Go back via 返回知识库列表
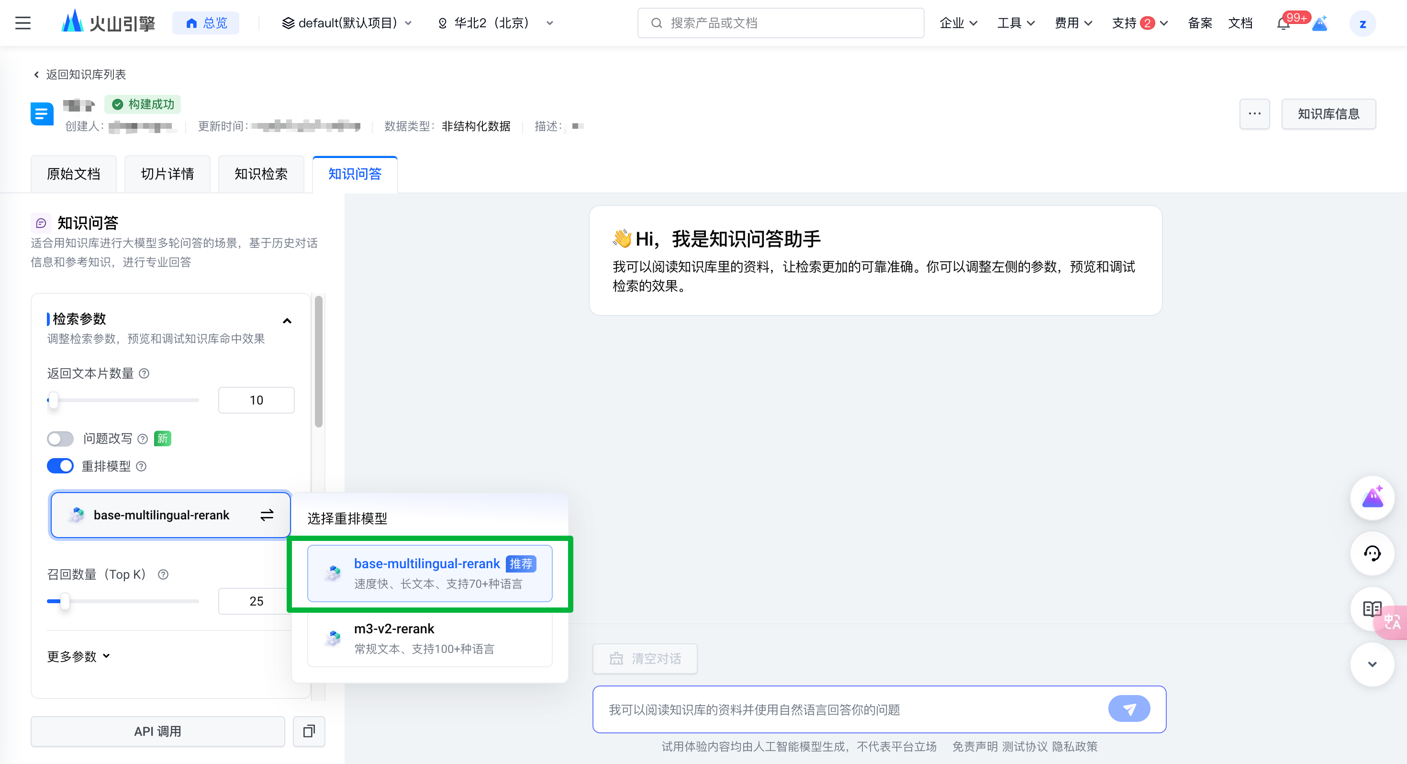 tap(80, 74)
